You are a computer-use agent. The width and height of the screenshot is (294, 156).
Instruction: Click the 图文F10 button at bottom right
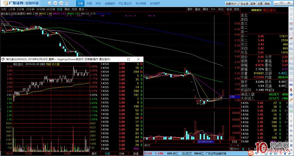[235, 149]
